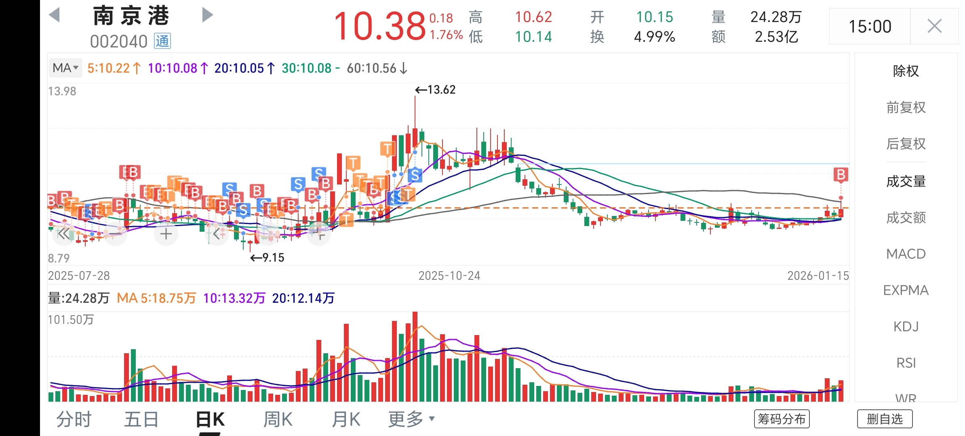Switch to the 周K tab
Screen dimensions: 965x436
click(278, 419)
